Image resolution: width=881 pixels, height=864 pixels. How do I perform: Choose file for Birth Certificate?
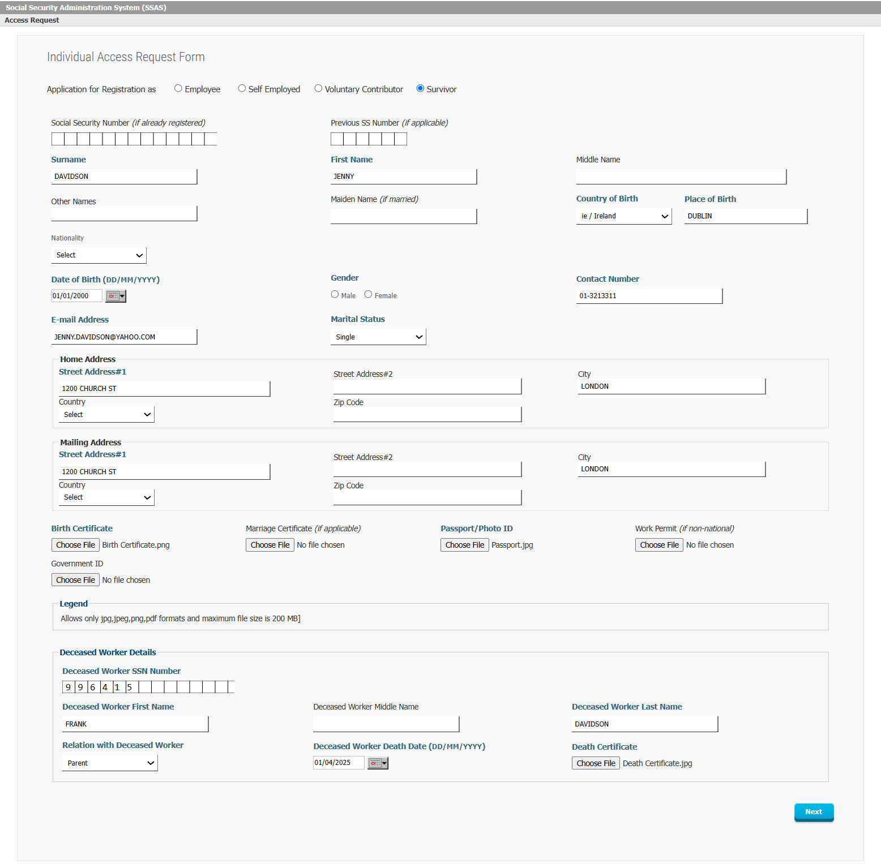pyautogui.click(x=75, y=545)
